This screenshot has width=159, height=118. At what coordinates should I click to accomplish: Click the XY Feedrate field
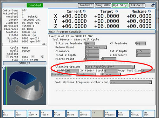[x=141, y=43]
